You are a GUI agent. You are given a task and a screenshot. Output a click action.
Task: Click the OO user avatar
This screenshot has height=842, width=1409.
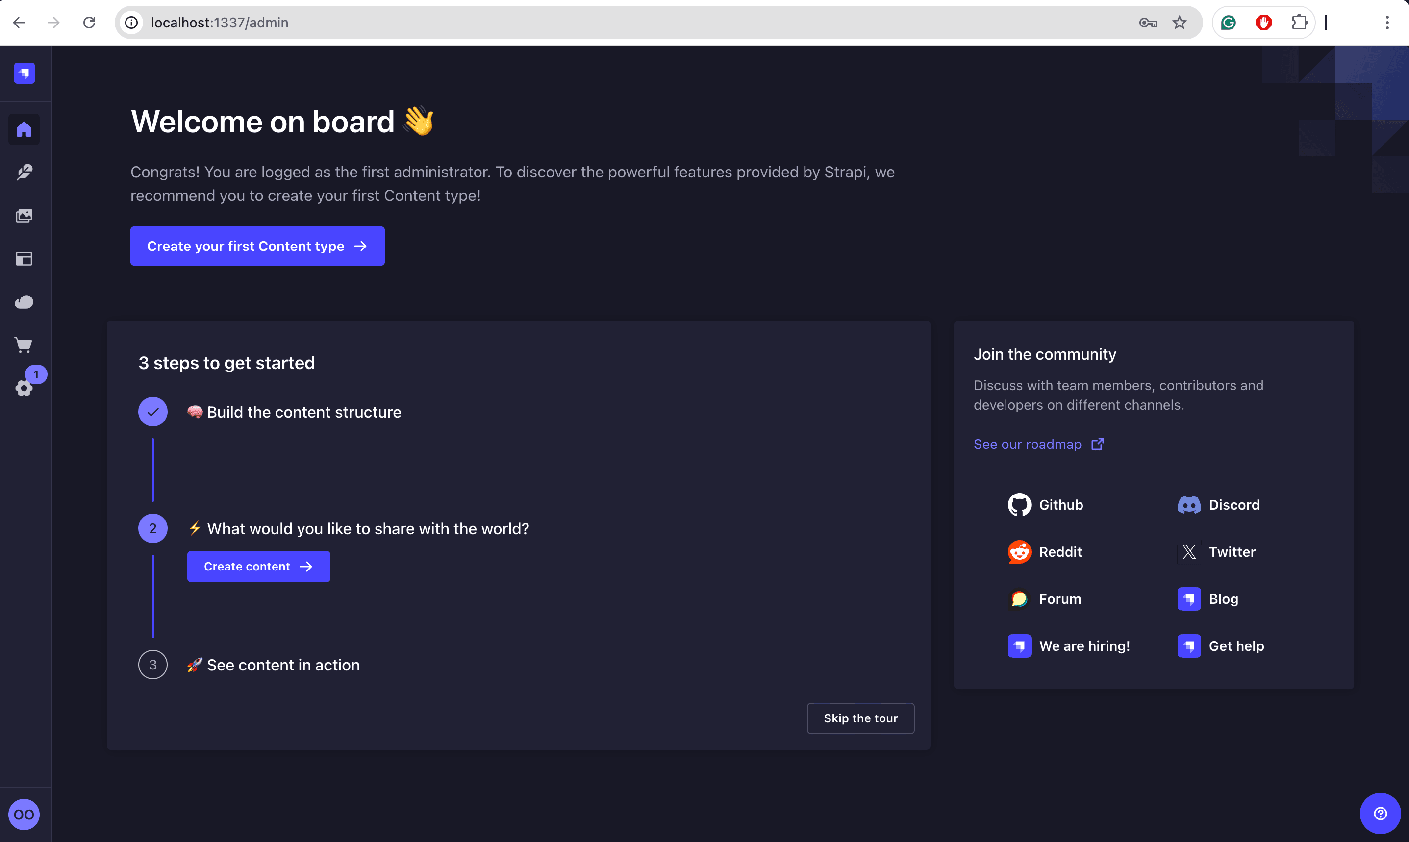[x=24, y=814]
